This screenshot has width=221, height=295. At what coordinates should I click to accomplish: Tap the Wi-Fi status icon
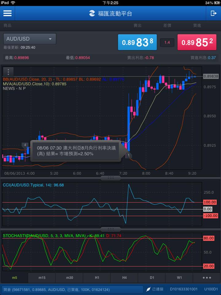pos(13,3)
